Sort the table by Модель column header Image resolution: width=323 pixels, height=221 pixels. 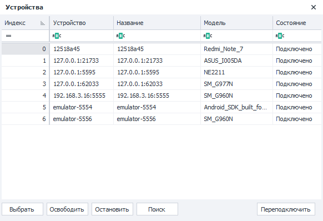[x=236, y=23]
